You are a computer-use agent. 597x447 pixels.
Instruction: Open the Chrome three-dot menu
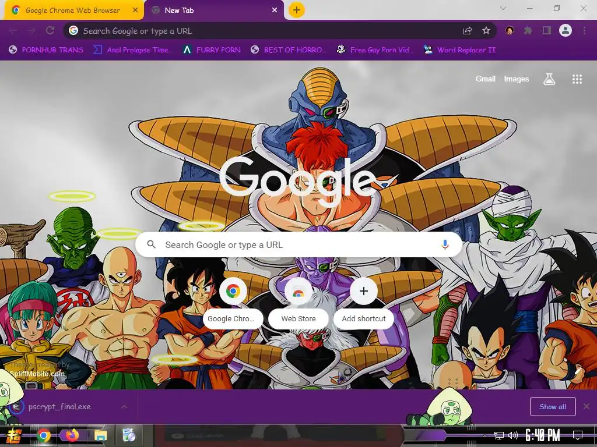(x=584, y=30)
